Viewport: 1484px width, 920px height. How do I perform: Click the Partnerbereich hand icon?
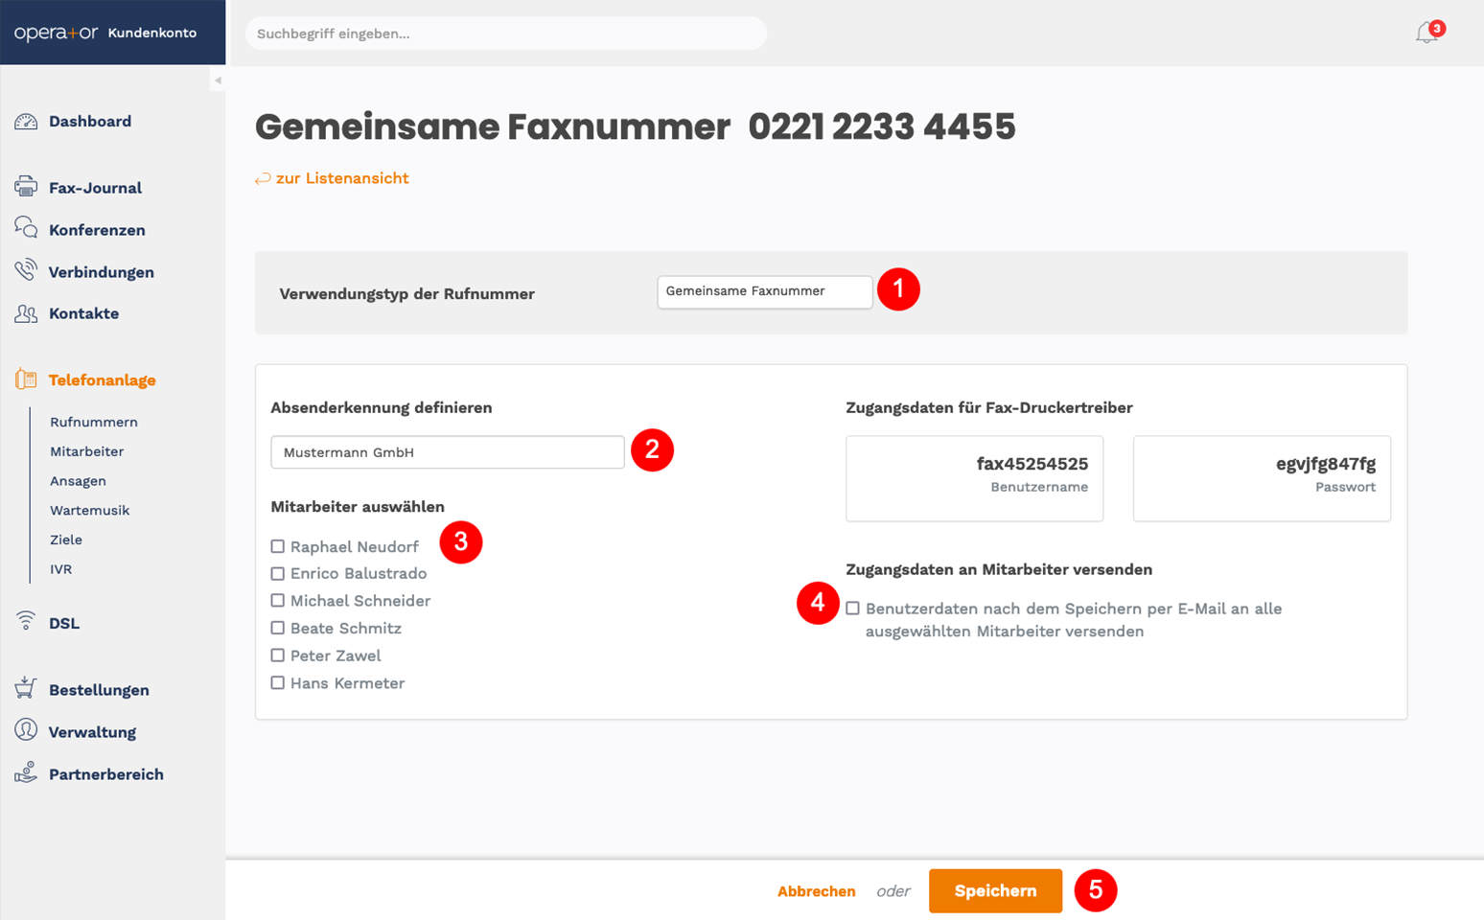point(26,772)
